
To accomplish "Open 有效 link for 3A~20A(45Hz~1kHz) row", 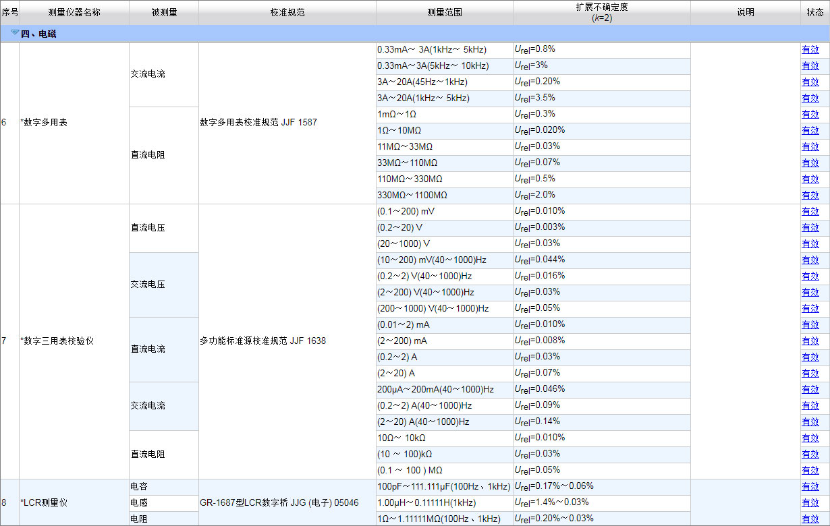I will tap(810, 82).
